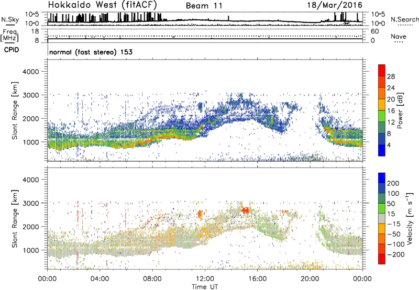Click the '18' frequency axis value
The height and width of the screenshot is (290, 419).
(35, 31)
